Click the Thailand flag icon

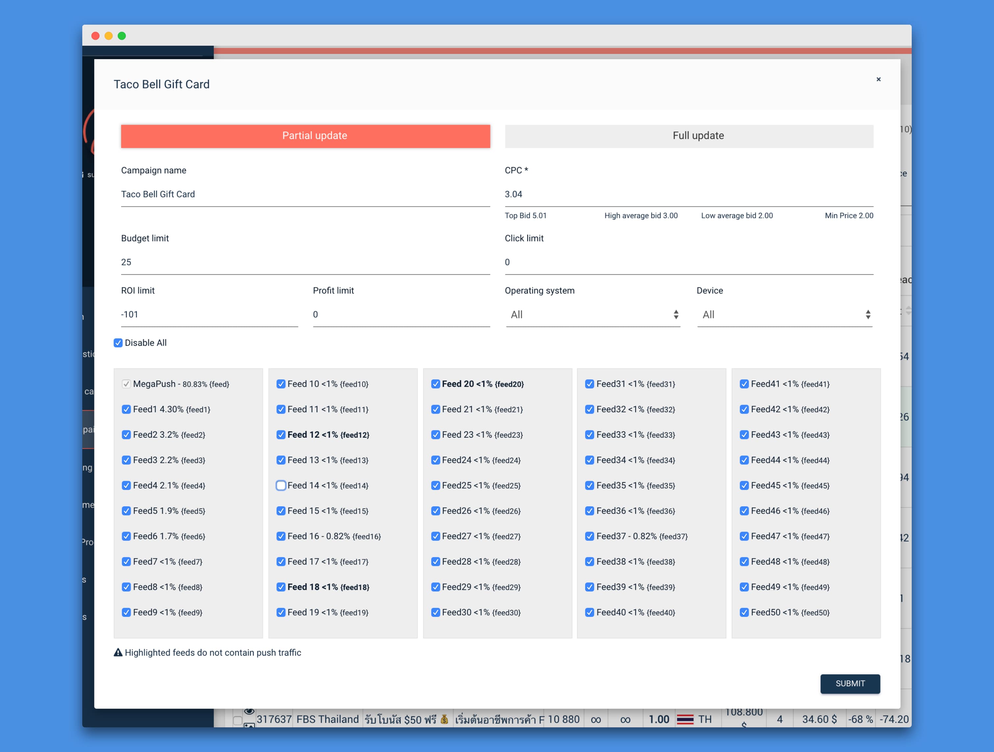coord(685,719)
